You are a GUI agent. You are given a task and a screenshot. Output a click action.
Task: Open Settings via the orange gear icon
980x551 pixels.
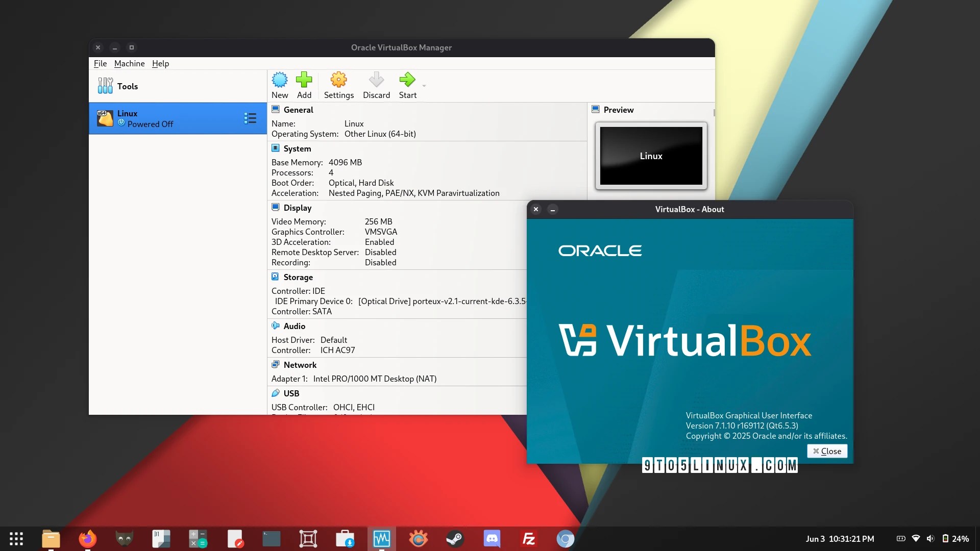pos(338,80)
